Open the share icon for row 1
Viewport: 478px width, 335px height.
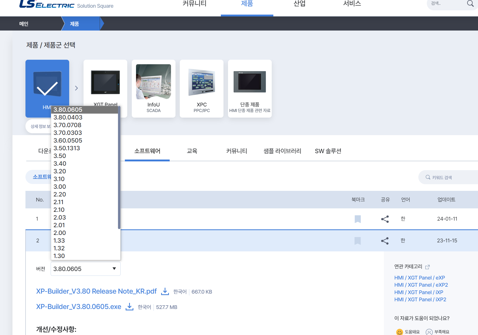[385, 219]
